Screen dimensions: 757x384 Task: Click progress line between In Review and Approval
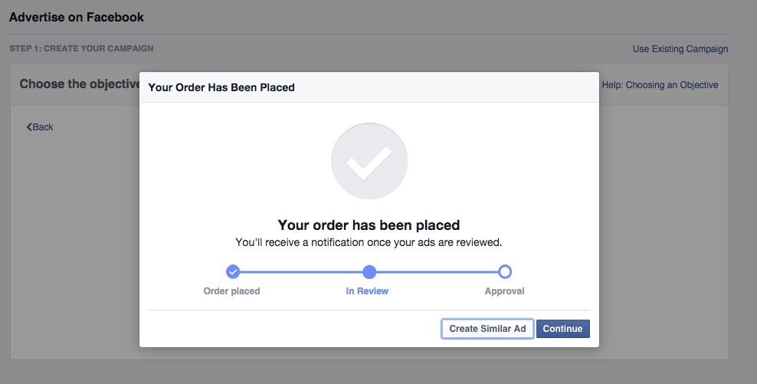(437, 271)
